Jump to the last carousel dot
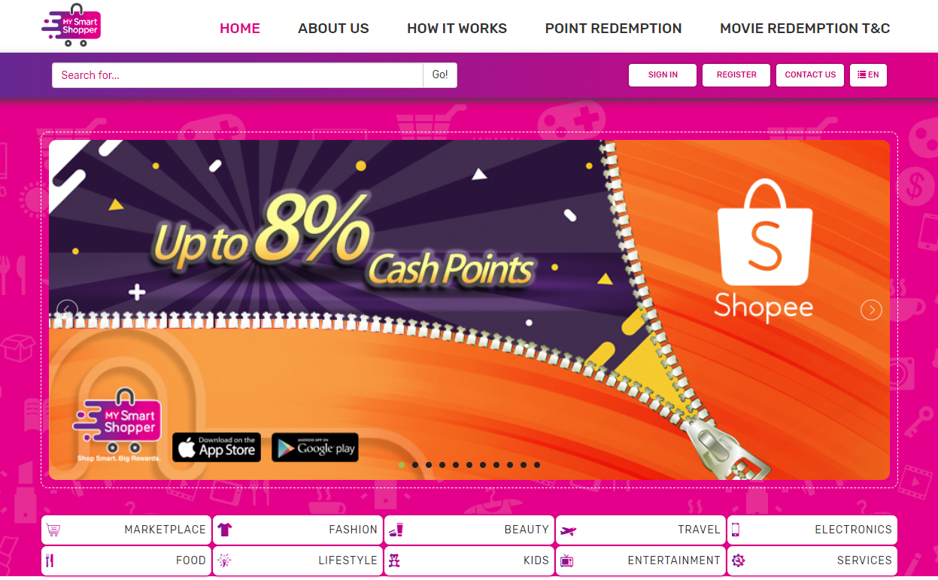This screenshot has width=938, height=580. tap(537, 465)
